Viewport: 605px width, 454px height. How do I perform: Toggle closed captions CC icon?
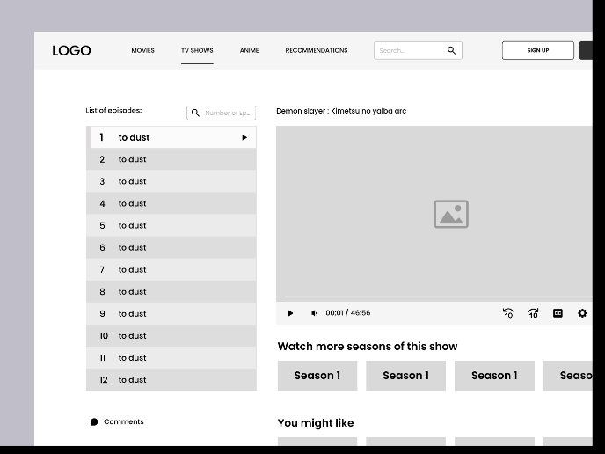click(x=558, y=313)
